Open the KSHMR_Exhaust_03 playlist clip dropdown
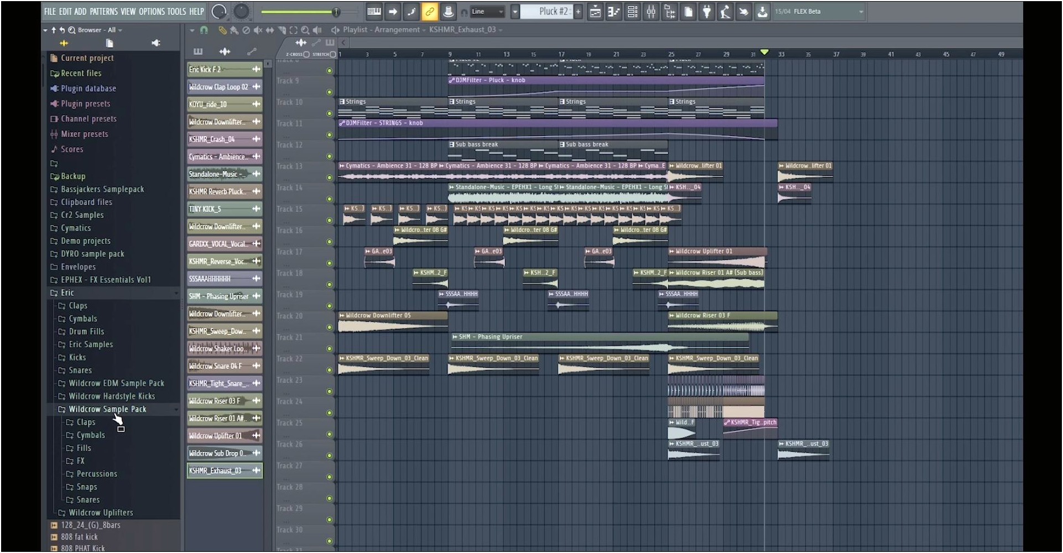 pyautogui.click(x=466, y=30)
